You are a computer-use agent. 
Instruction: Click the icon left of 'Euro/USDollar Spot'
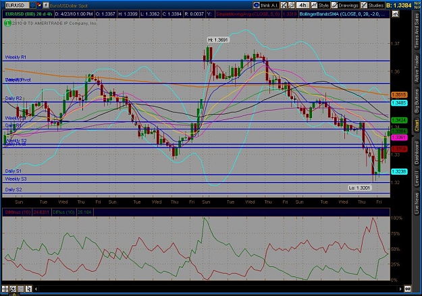pyautogui.click(x=46, y=5)
